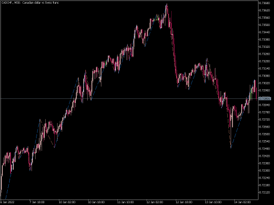Click the 12 Jan 18:00 time label
274x205 pixels.
click(184, 202)
